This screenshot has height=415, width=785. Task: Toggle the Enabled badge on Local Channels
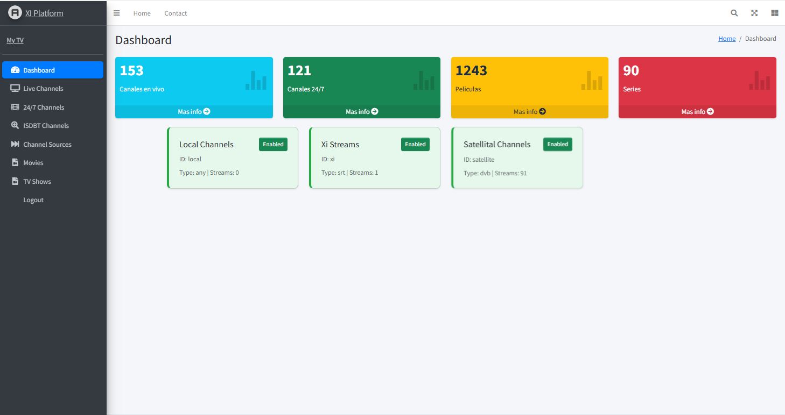(273, 144)
